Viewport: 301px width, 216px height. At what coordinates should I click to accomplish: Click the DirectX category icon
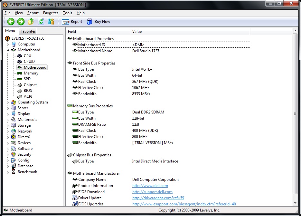tap(14, 137)
